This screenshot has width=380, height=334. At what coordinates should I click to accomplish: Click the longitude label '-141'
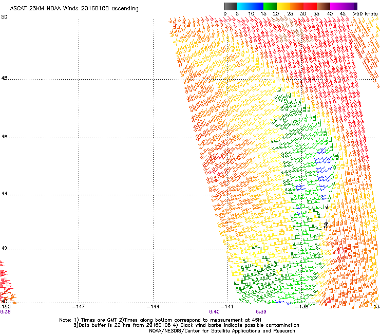click(227, 307)
